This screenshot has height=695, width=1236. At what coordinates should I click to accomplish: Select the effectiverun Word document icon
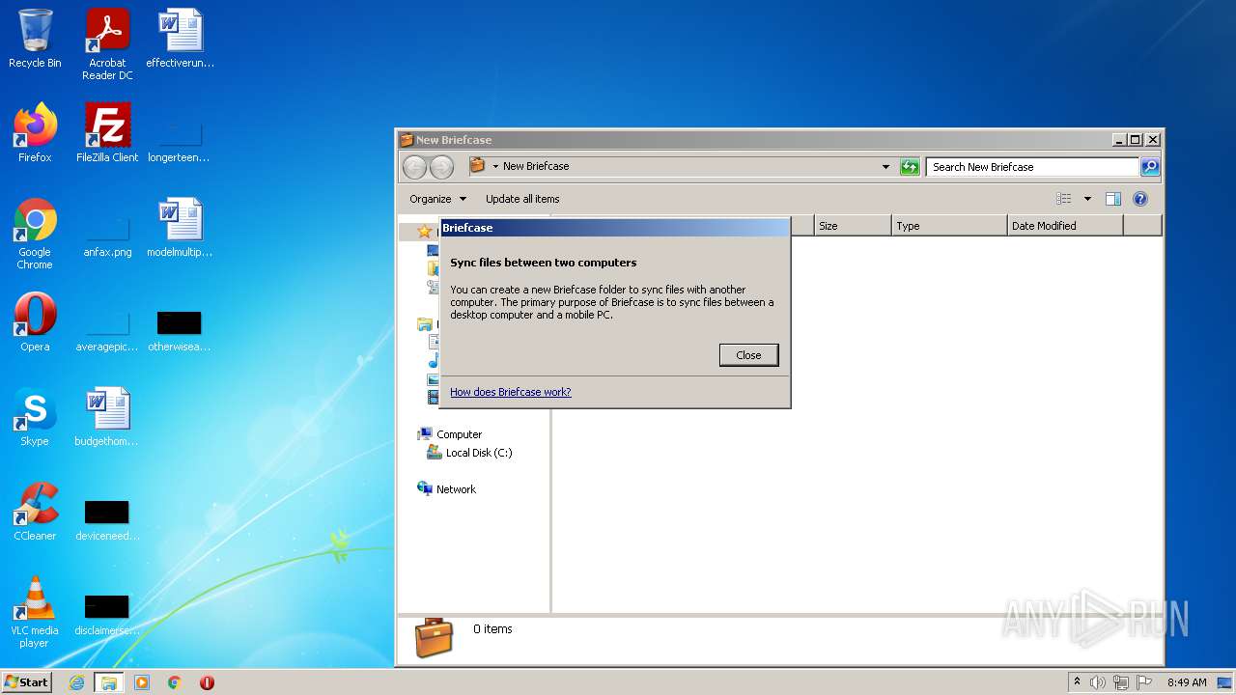pyautogui.click(x=181, y=39)
